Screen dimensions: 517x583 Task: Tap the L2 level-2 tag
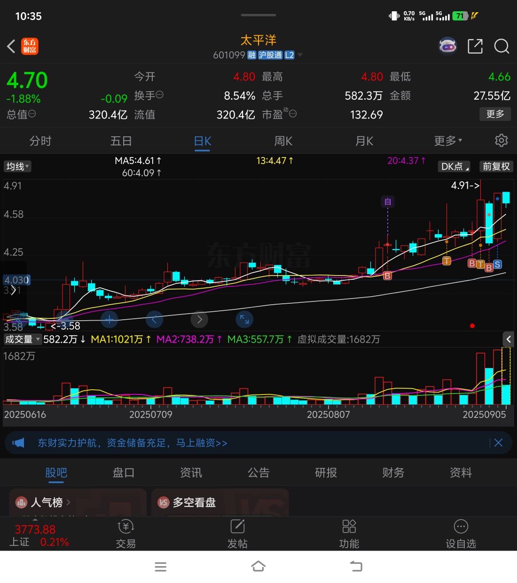(290, 55)
